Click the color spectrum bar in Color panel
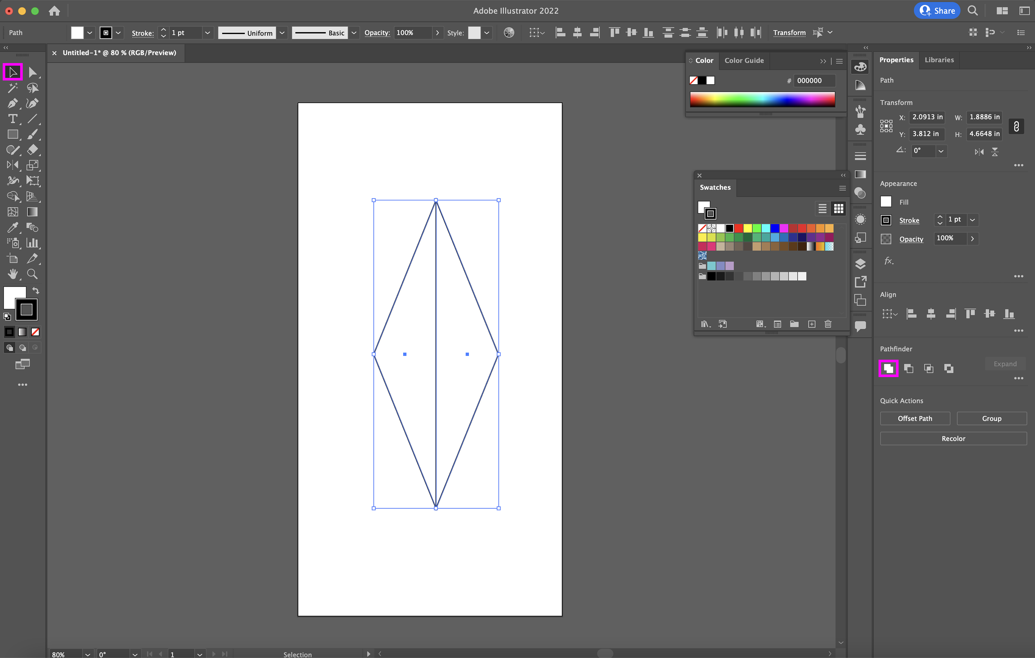 click(762, 100)
